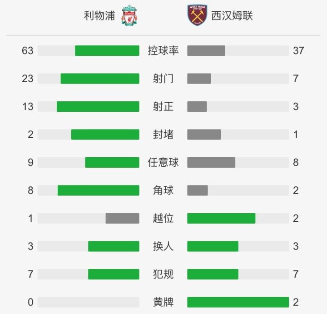Click the 任意球 stat label
Viewport: 327px width, 314px height.
click(x=163, y=162)
